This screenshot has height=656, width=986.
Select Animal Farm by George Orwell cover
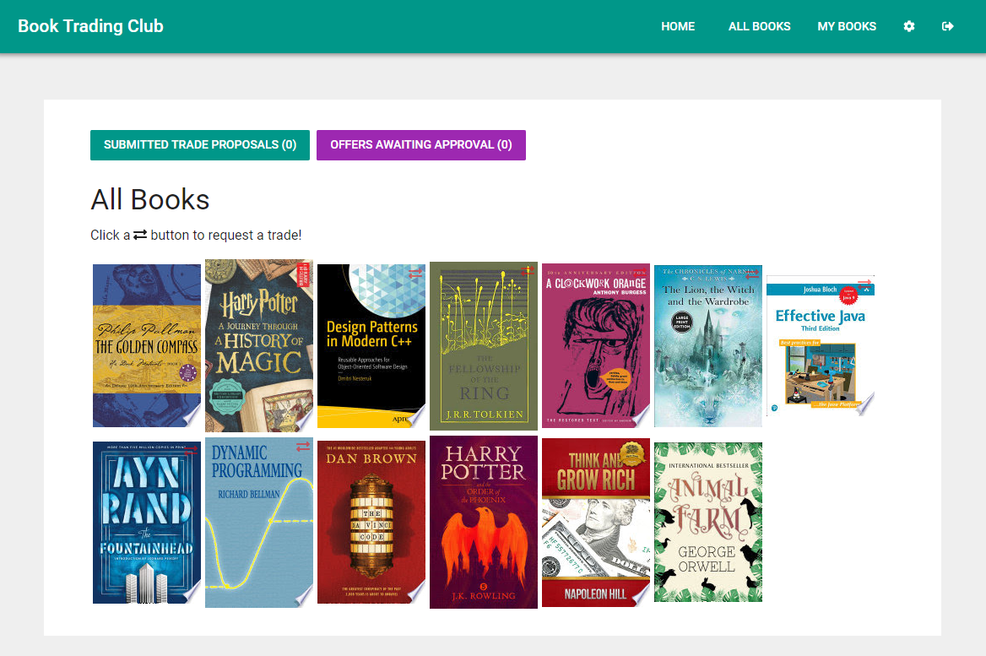[708, 522]
